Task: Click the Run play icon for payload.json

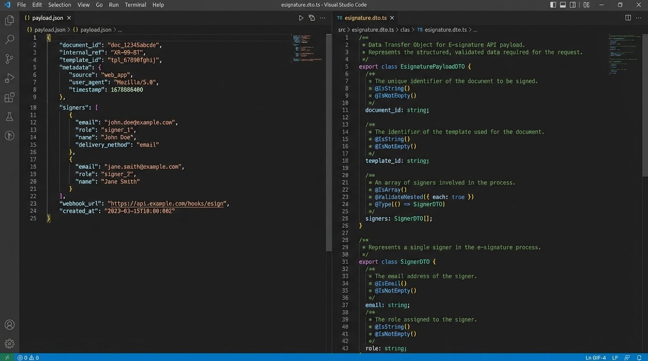Action: tap(301, 18)
